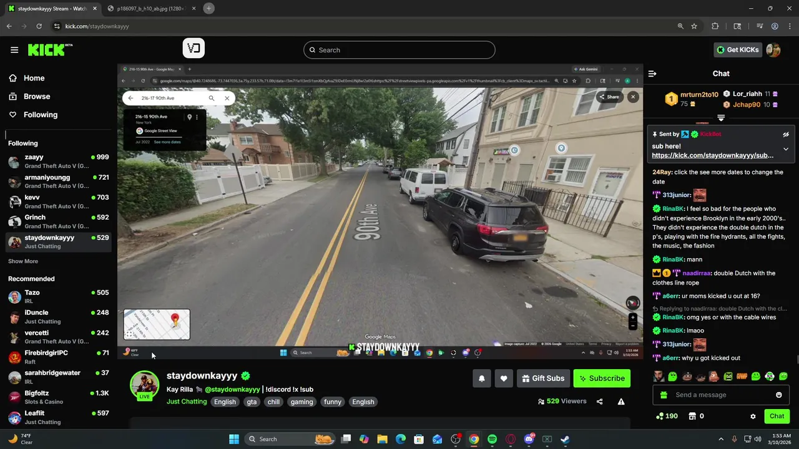Click the gta tag
Viewport: 799px width, 449px height.
pyautogui.click(x=252, y=402)
